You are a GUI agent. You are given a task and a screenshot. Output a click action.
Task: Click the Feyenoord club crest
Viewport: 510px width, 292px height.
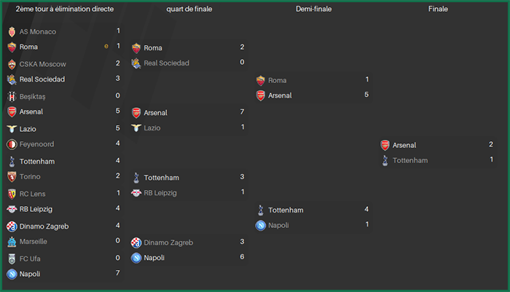[12, 144]
